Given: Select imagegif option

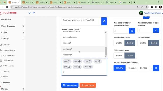Looking at the screenshot, I should click(x=83, y=43).
